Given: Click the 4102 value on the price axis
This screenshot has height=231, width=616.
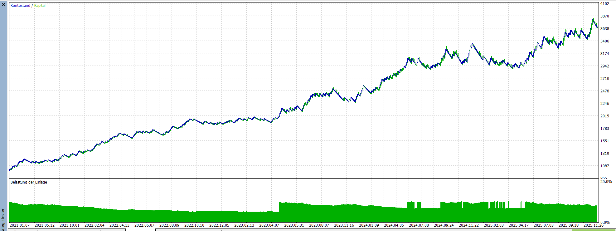Looking at the screenshot, I should click(604, 4).
